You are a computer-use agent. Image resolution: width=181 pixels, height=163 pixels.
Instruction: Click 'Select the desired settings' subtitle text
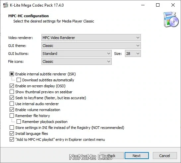point(54,21)
